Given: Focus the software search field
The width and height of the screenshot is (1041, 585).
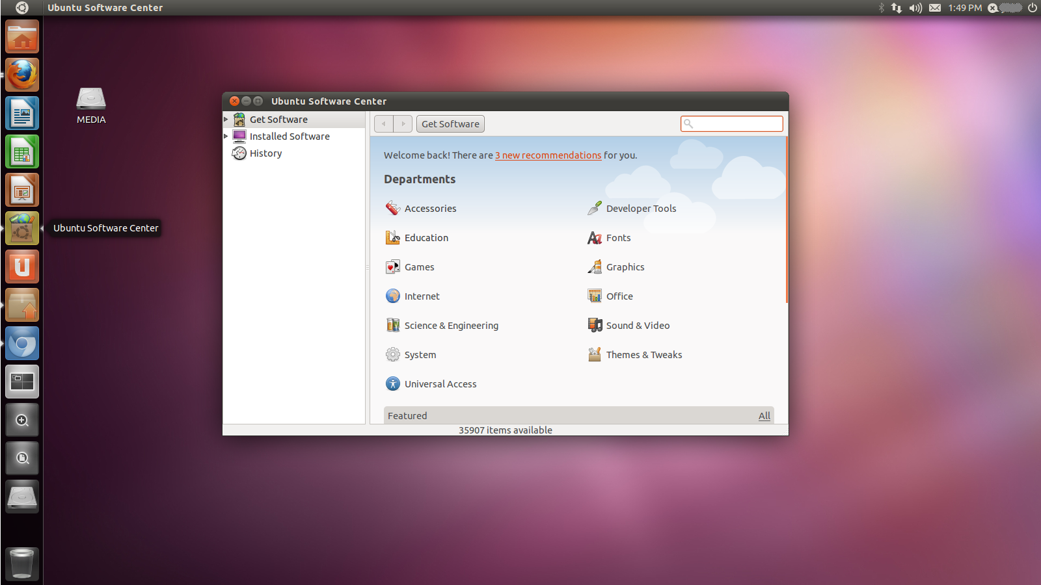Looking at the screenshot, I should pyautogui.click(x=732, y=123).
